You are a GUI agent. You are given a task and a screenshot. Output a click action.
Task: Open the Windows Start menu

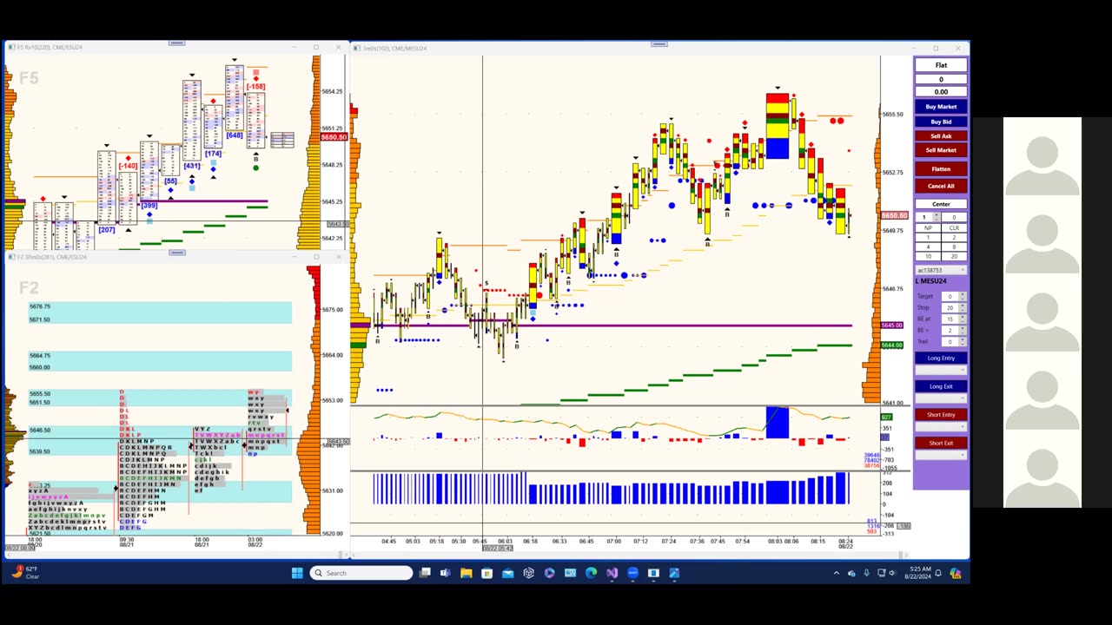point(297,573)
